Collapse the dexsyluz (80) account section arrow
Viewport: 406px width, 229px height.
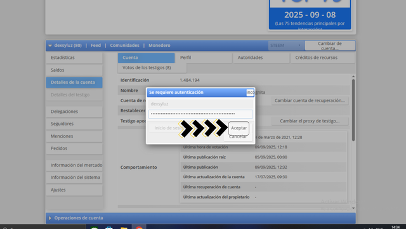50,46
